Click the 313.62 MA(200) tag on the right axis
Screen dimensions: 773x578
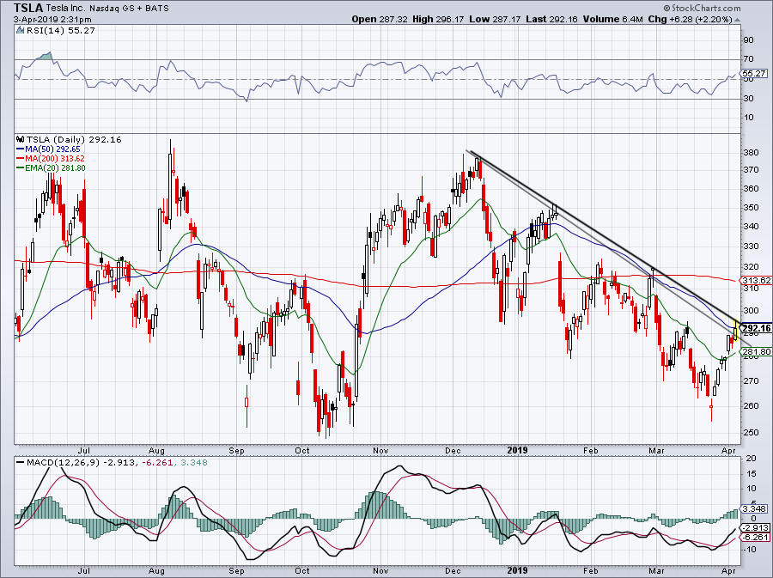[756, 280]
